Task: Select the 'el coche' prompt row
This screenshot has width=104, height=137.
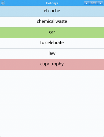Action: 52,11
